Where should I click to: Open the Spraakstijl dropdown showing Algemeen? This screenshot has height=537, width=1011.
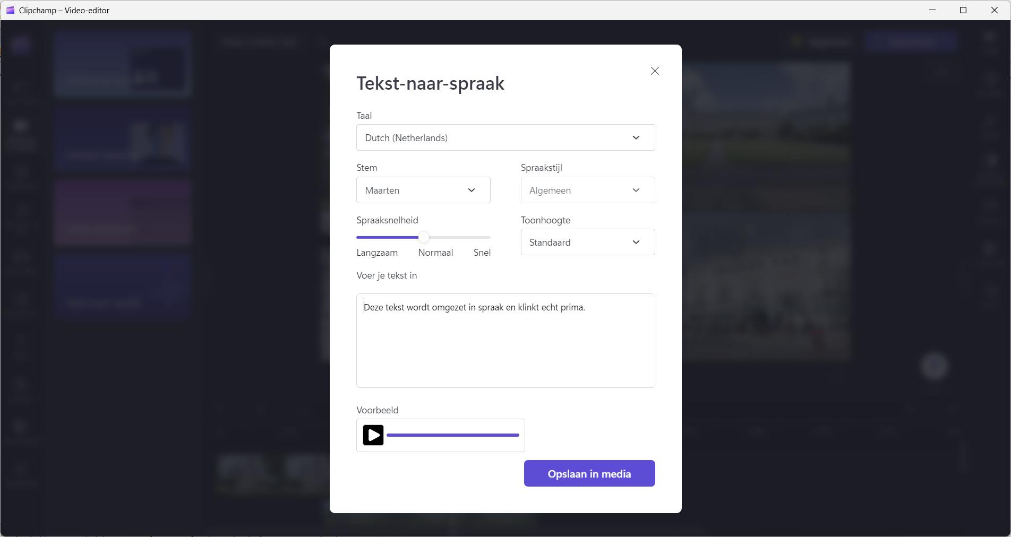click(x=587, y=190)
